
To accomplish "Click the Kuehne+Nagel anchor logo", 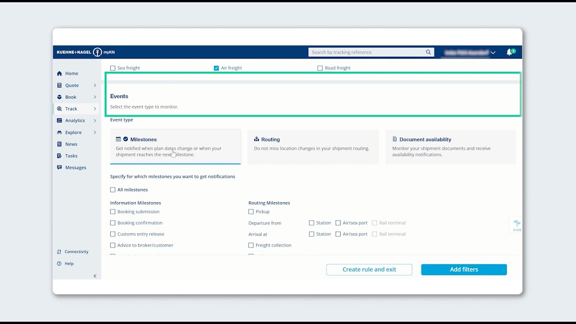I will [97, 52].
